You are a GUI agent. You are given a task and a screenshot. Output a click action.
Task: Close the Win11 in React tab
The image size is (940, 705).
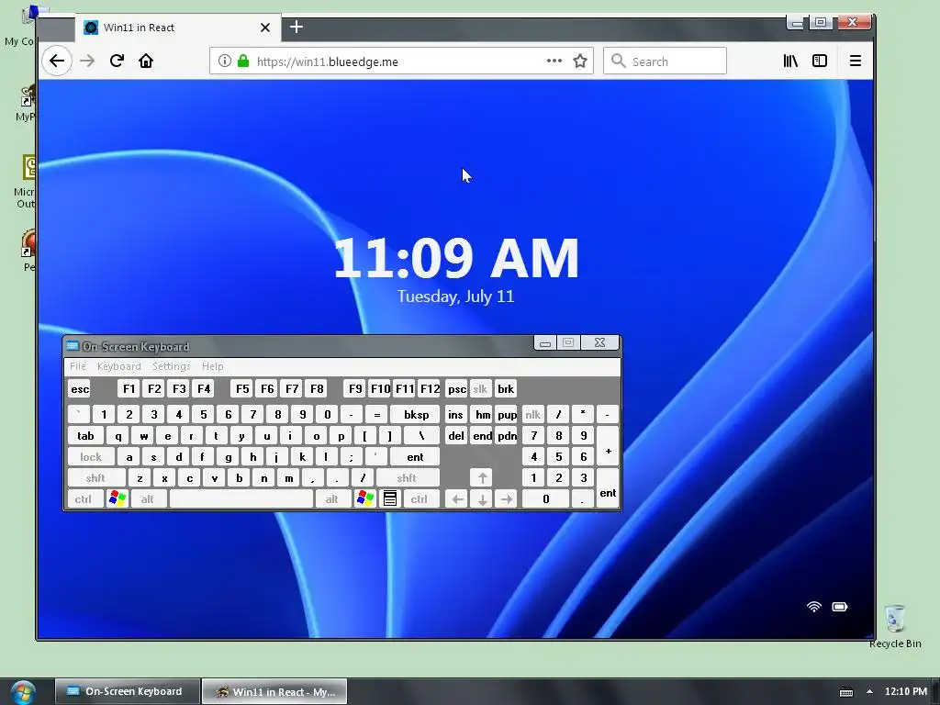coord(265,28)
